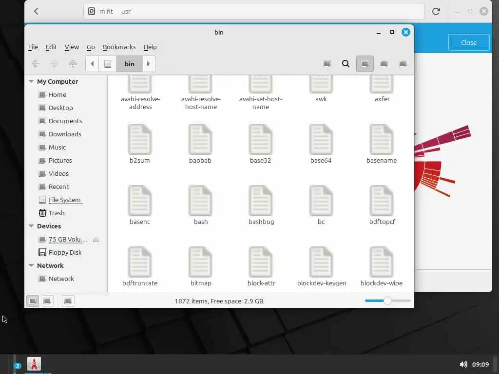Select the bc file icon
This screenshot has height=374, width=499.
pyautogui.click(x=321, y=201)
